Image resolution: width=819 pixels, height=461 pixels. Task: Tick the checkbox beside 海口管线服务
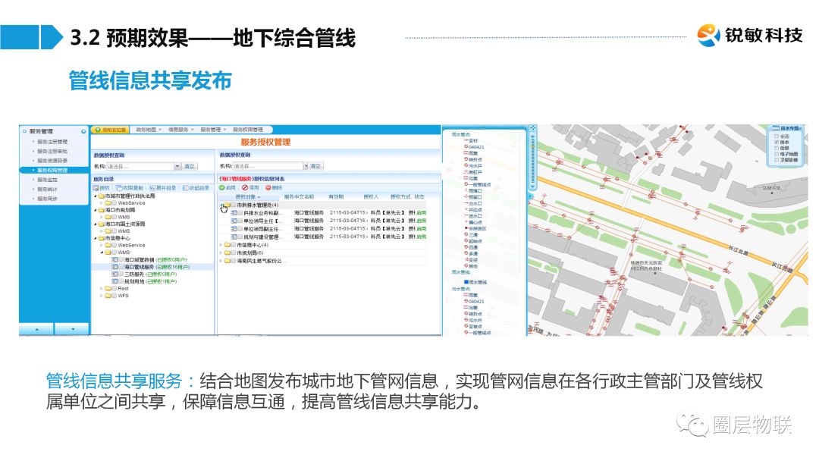coord(121,267)
